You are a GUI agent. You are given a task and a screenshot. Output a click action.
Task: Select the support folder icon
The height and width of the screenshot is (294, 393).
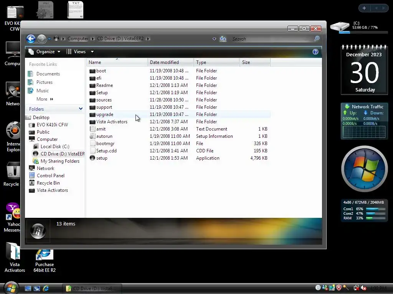pyautogui.click(x=92, y=107)
